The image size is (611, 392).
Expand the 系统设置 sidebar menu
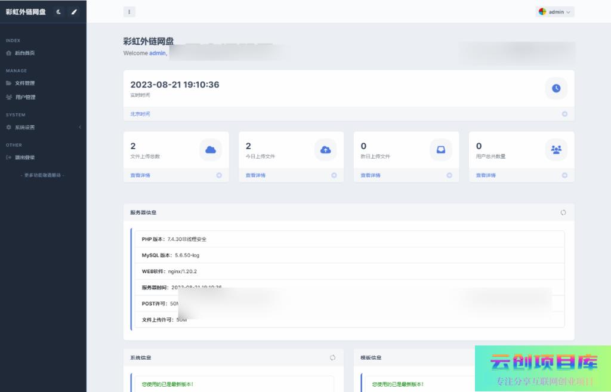coord(24,127)
